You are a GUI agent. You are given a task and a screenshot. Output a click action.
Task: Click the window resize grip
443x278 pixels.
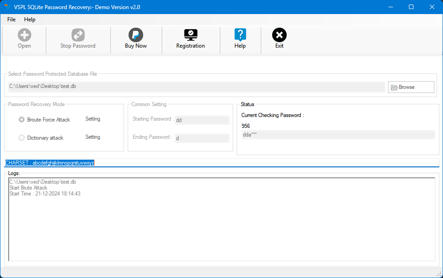[x=439, y=274]
